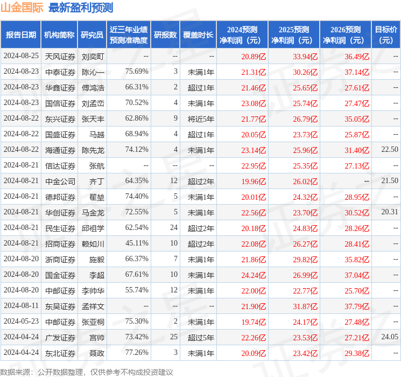Click 华创证券 institution cell

click(60, 213)
